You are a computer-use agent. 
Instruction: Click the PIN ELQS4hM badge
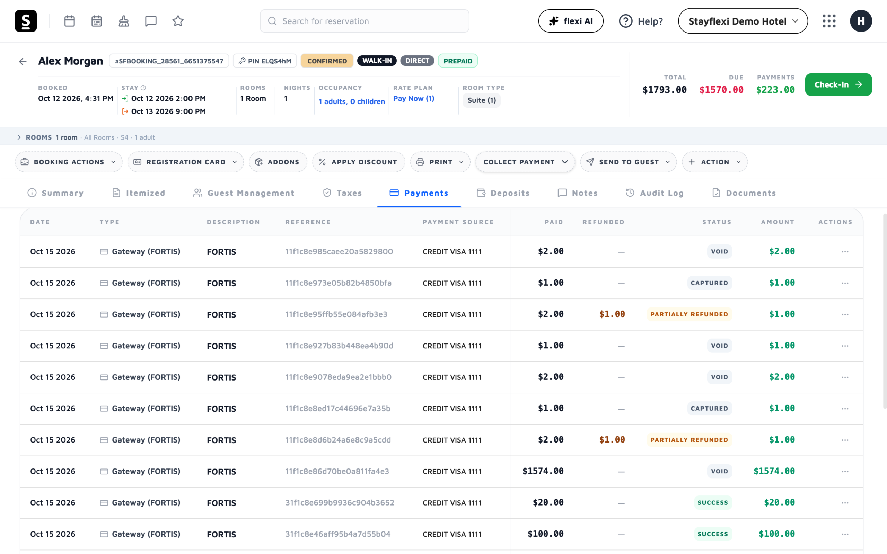tap(265, 61)
